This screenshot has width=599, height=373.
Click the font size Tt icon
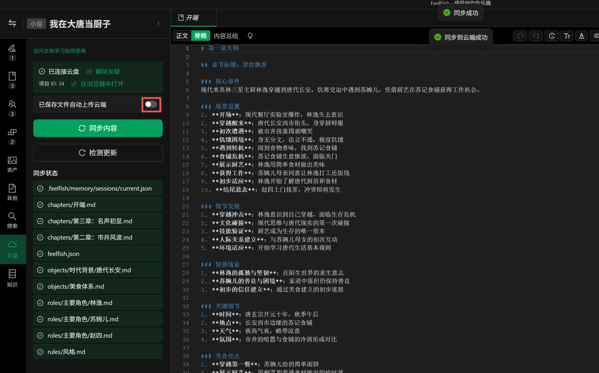(x=567, y=36)
